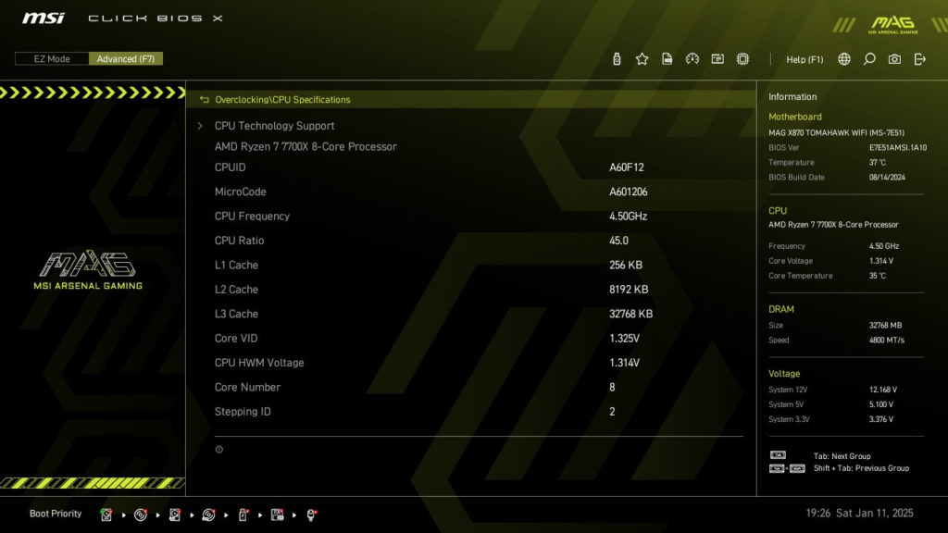Click the small info icon below Stepping ID

[x=218, y=450]
